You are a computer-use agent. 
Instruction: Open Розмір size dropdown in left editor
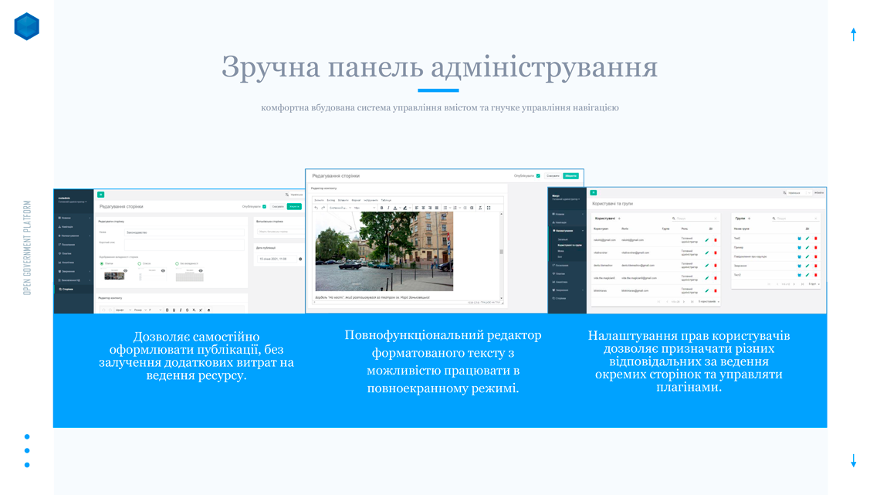pyautogui.click(x=140, y=310)
